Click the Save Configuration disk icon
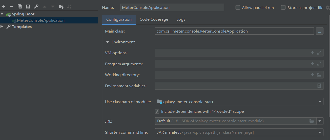This screenshot has width=330, height=140. click(x=28, y=7)
